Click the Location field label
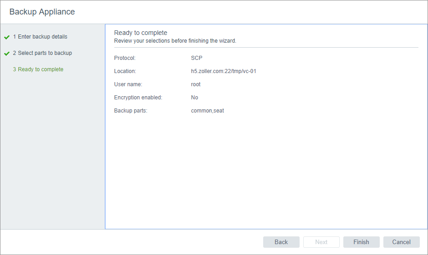 [125, 71]
